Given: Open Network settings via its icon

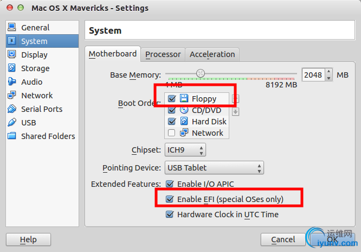Looking at the screenshot, I should [x=11, y=96].
